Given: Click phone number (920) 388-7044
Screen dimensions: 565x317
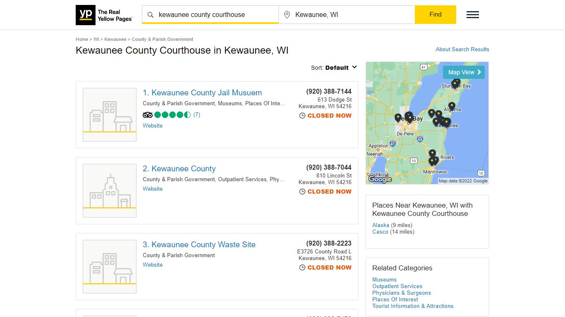Looking at the screenshot, I should pyautogui.click(x=329, y=168).
